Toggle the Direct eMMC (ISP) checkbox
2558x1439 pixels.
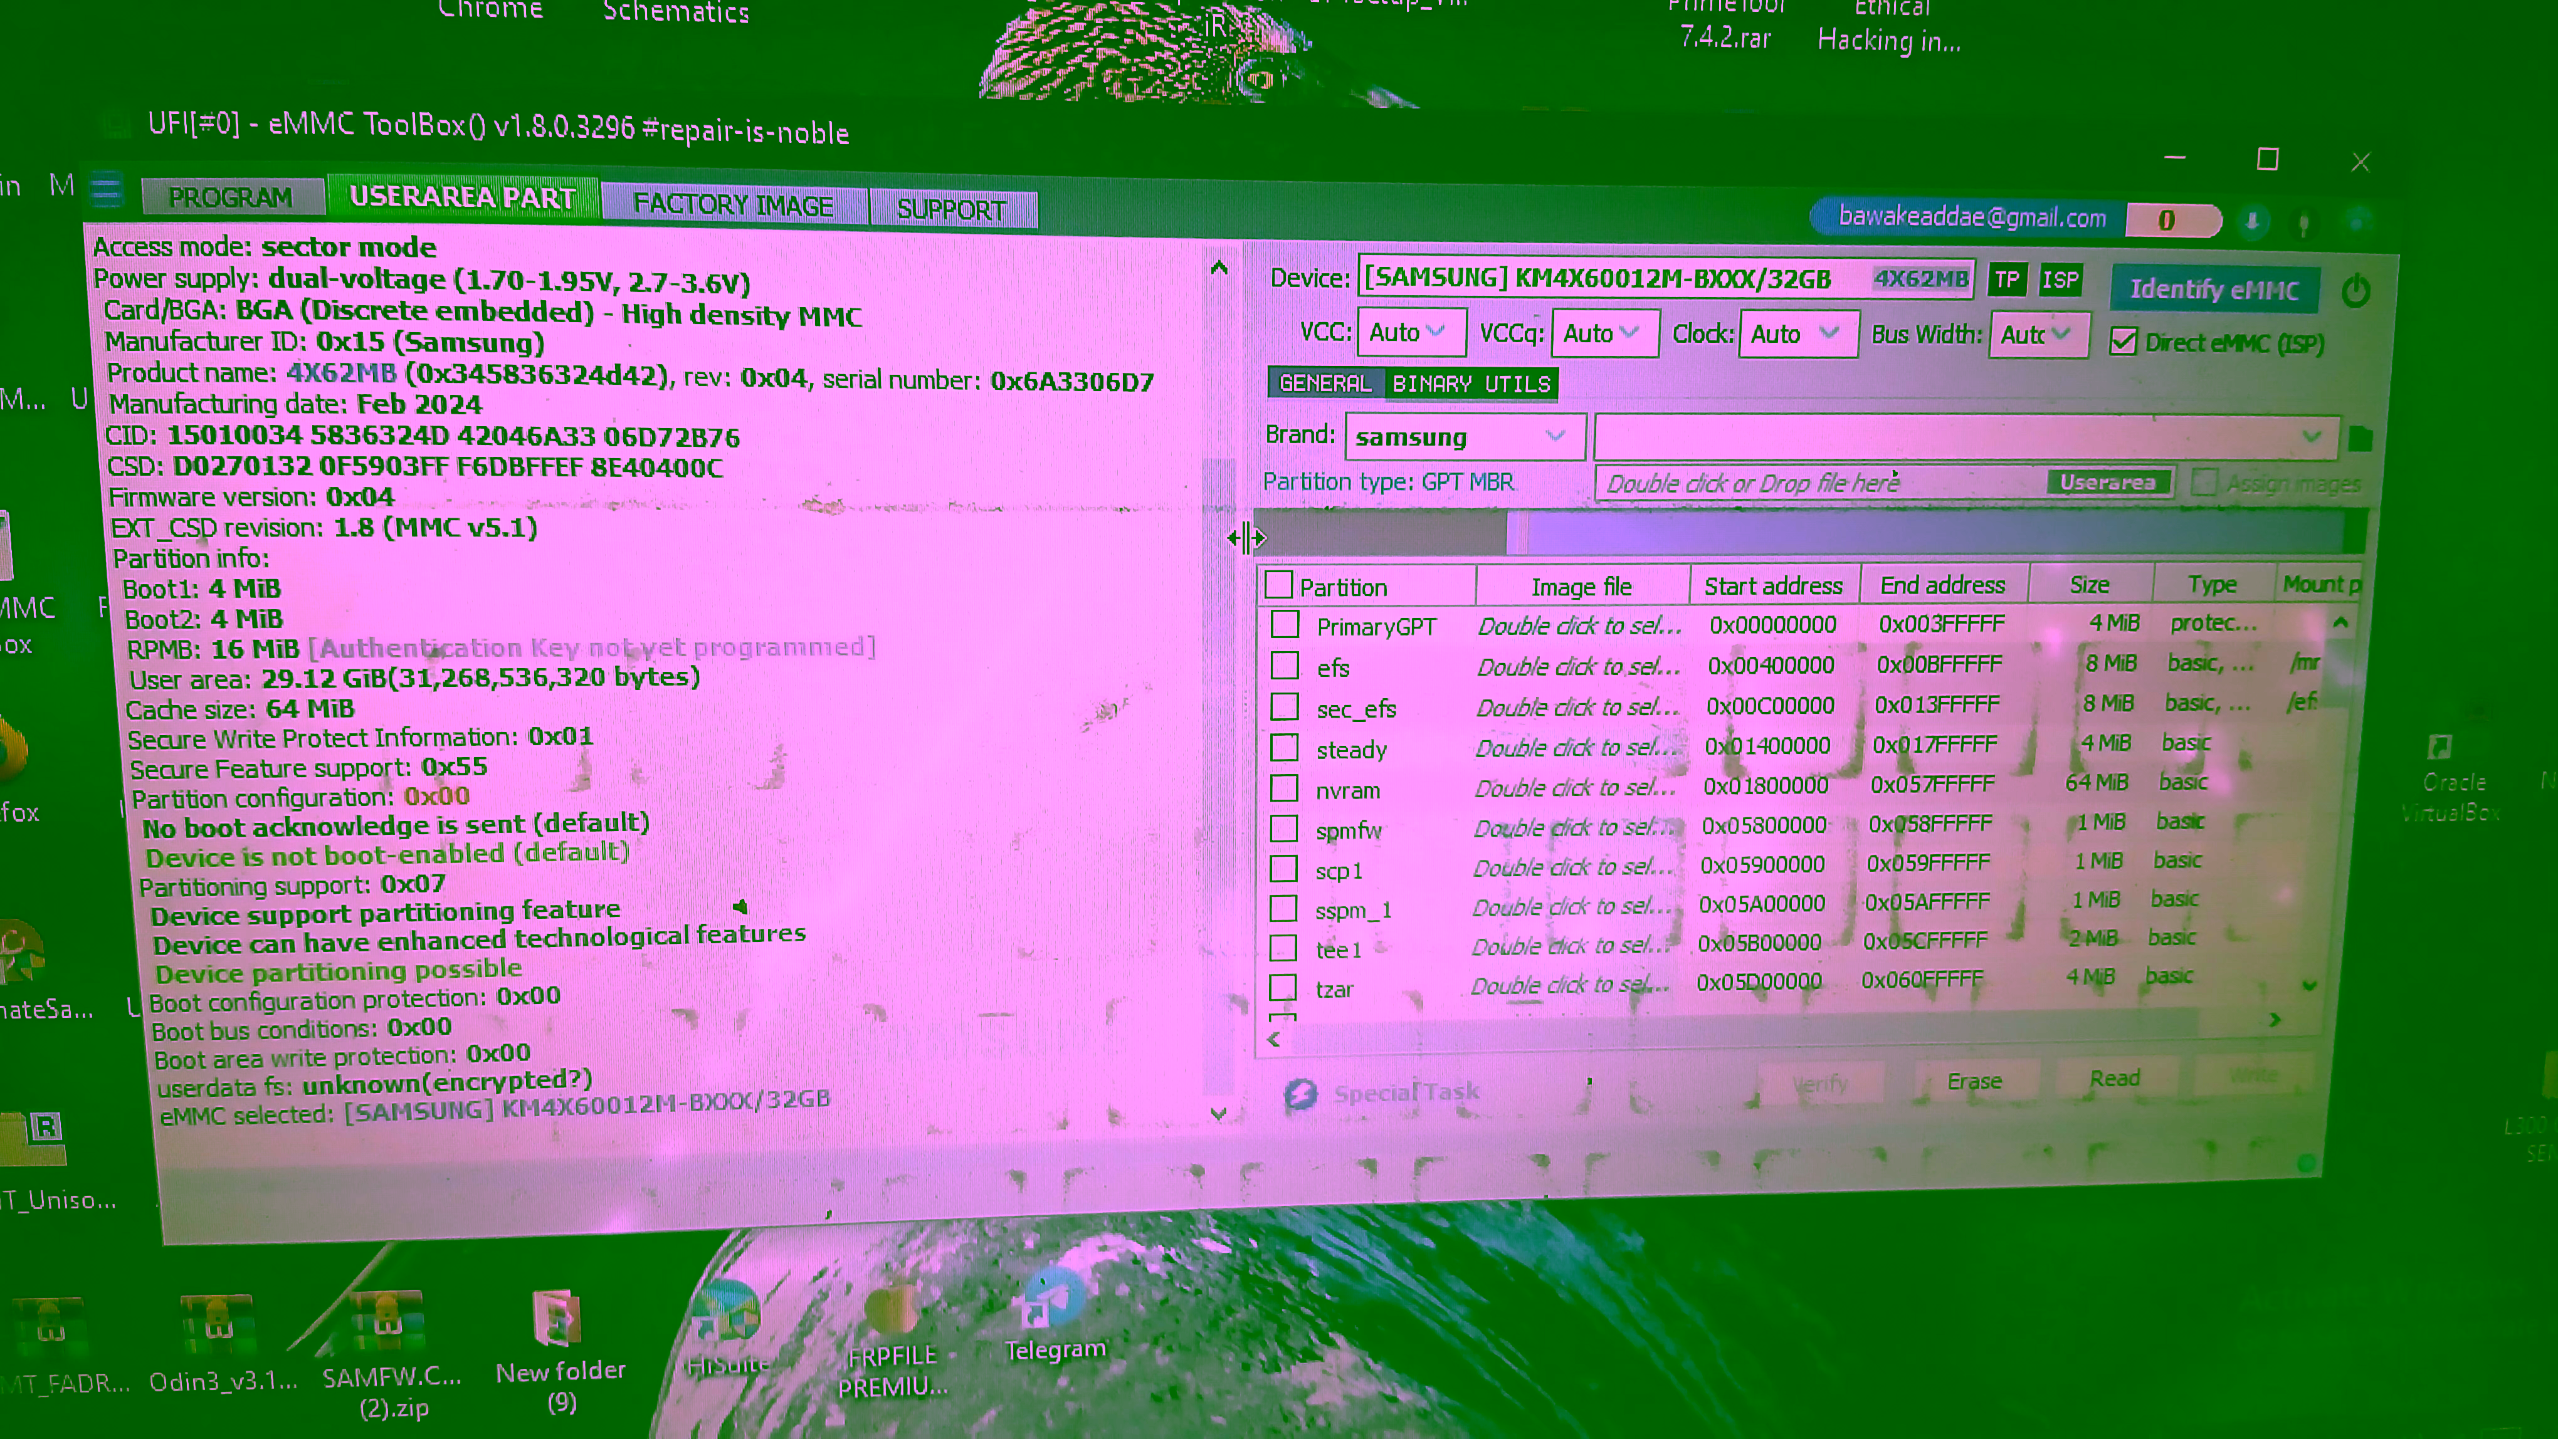(x=2122, y=342)
